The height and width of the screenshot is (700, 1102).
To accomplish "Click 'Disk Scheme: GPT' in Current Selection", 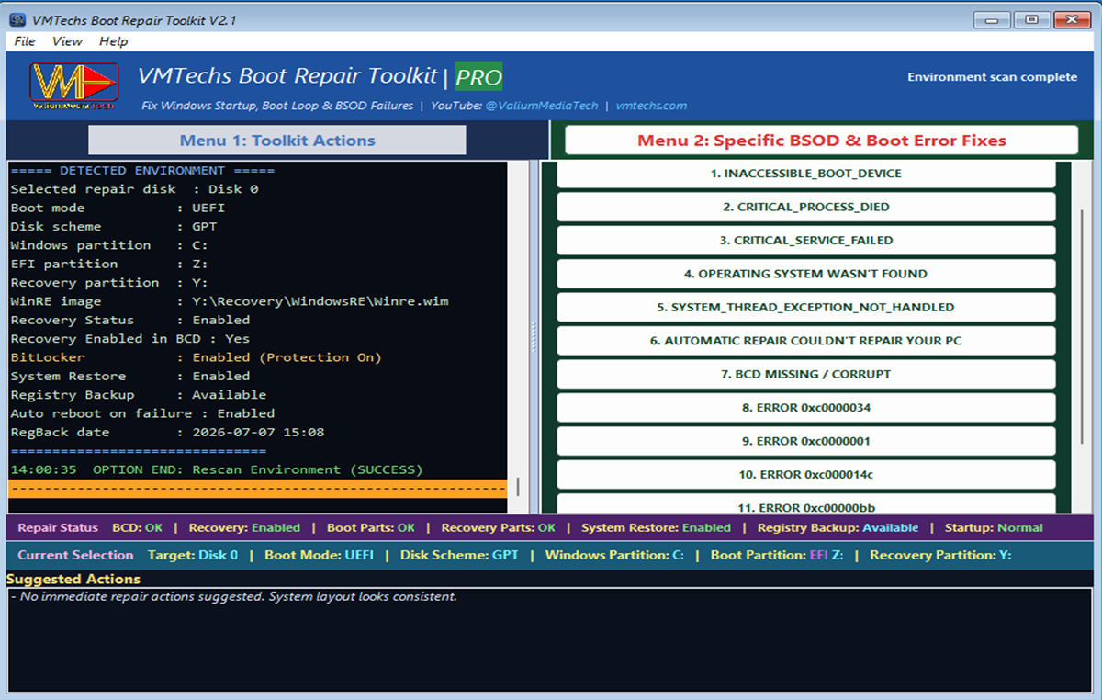I will point(459,555).
